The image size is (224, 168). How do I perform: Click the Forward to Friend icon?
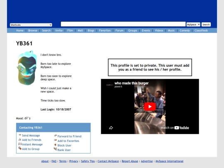coord(56,136)
